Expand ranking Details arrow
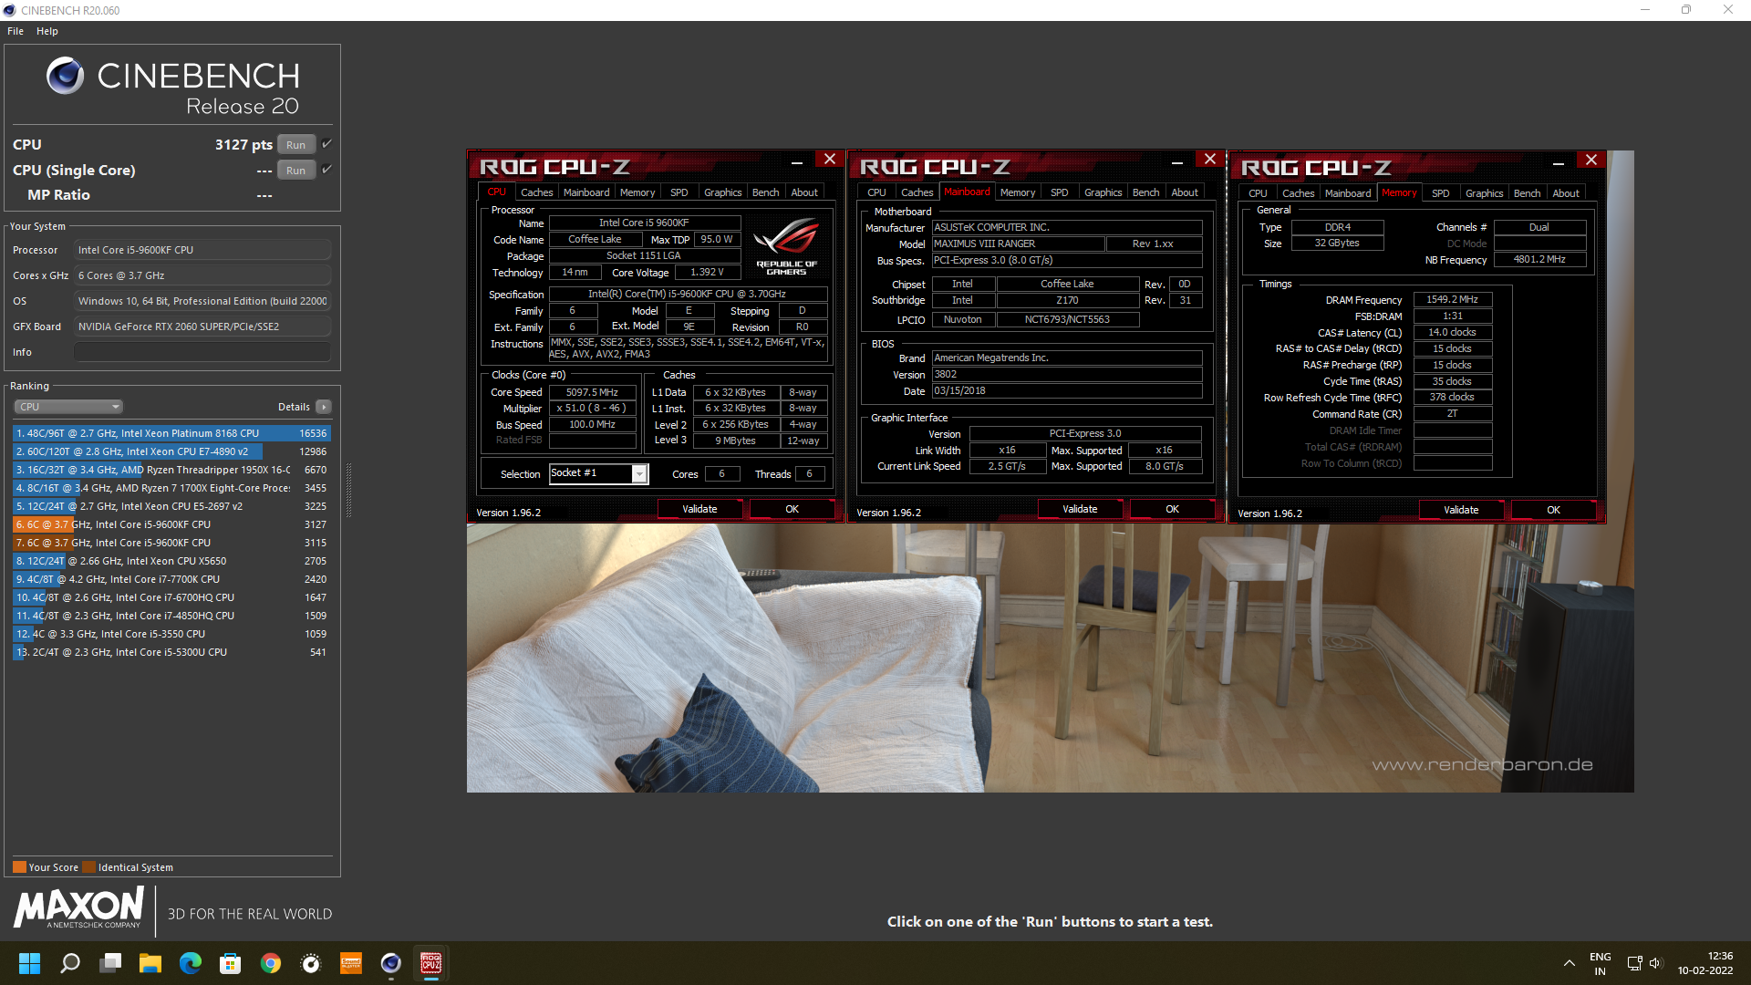 coord(324,407)
